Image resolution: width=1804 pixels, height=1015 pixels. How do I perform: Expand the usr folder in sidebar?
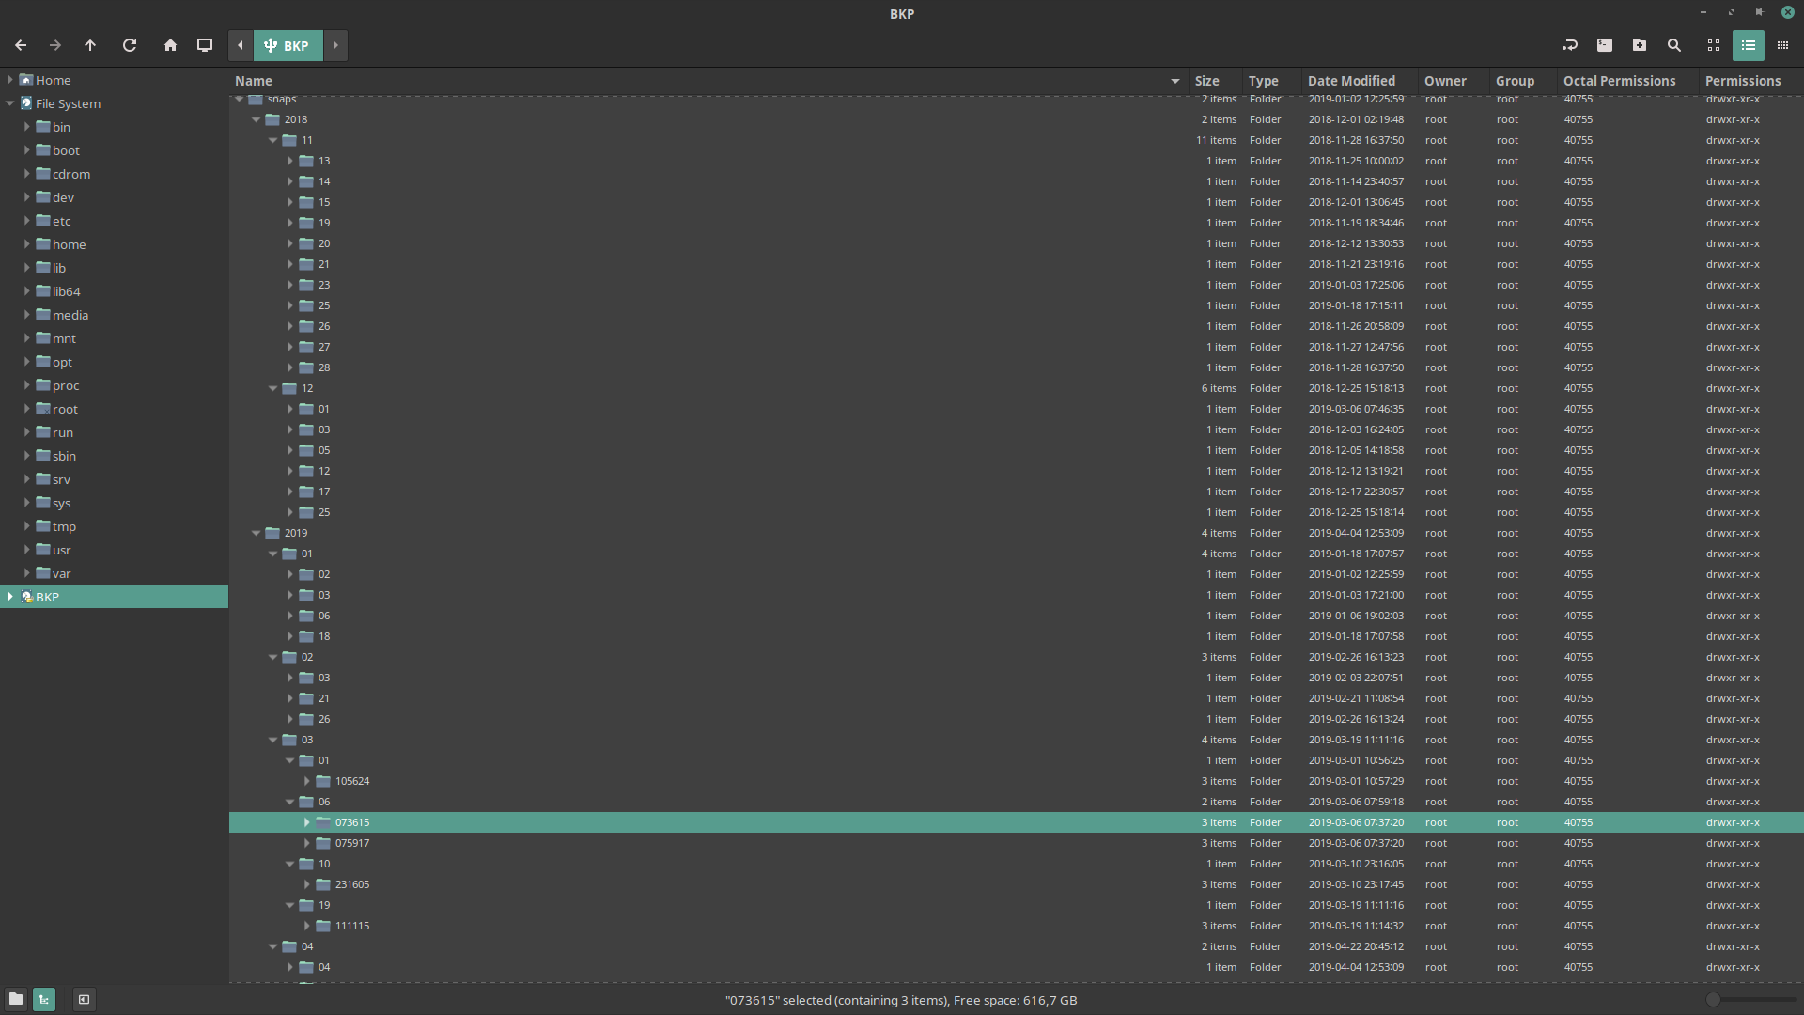[27, 550]
